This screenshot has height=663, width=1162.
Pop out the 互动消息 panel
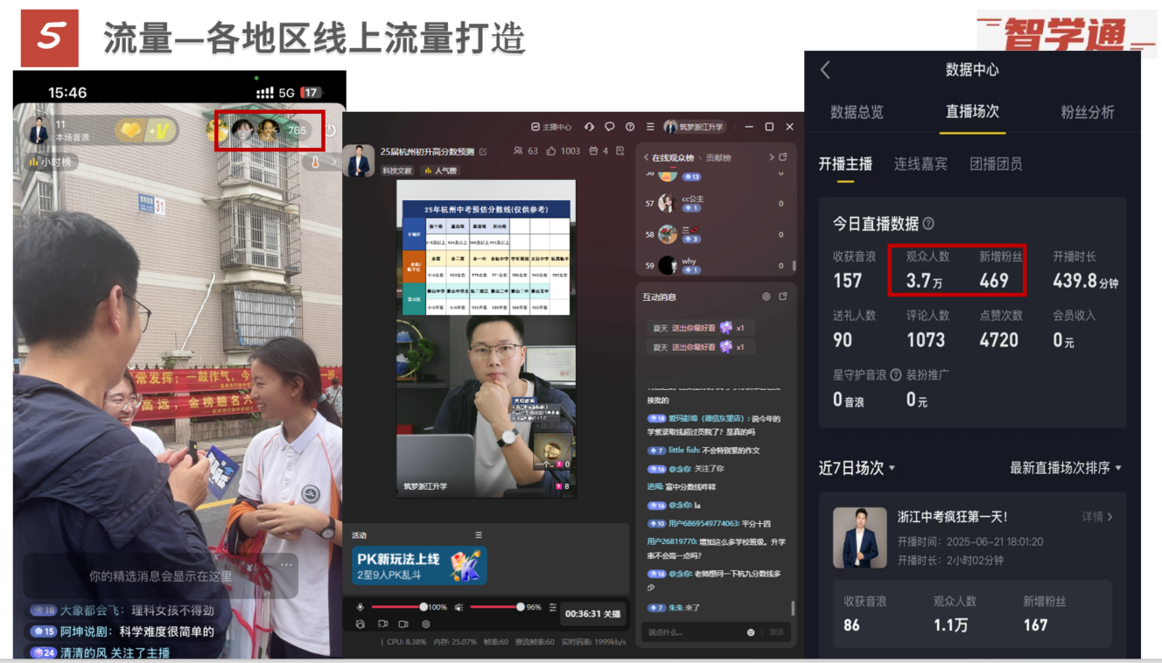pos(783,297)
